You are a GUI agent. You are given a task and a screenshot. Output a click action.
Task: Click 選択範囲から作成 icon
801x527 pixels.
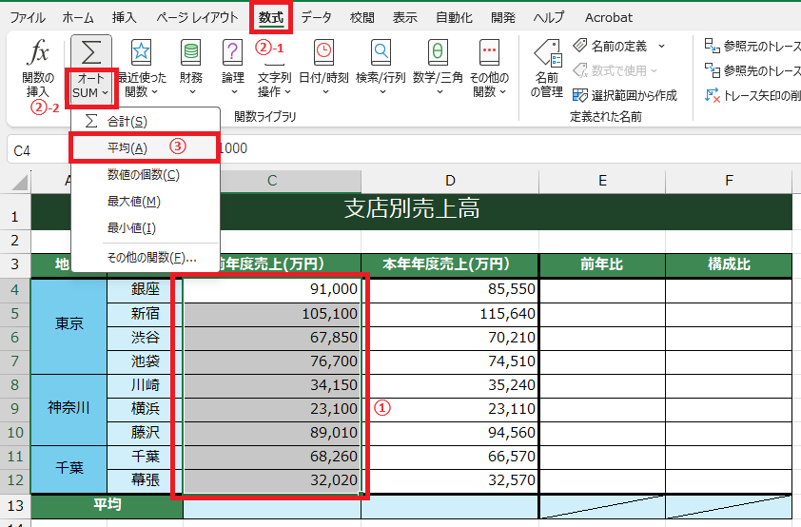(580, 95)
